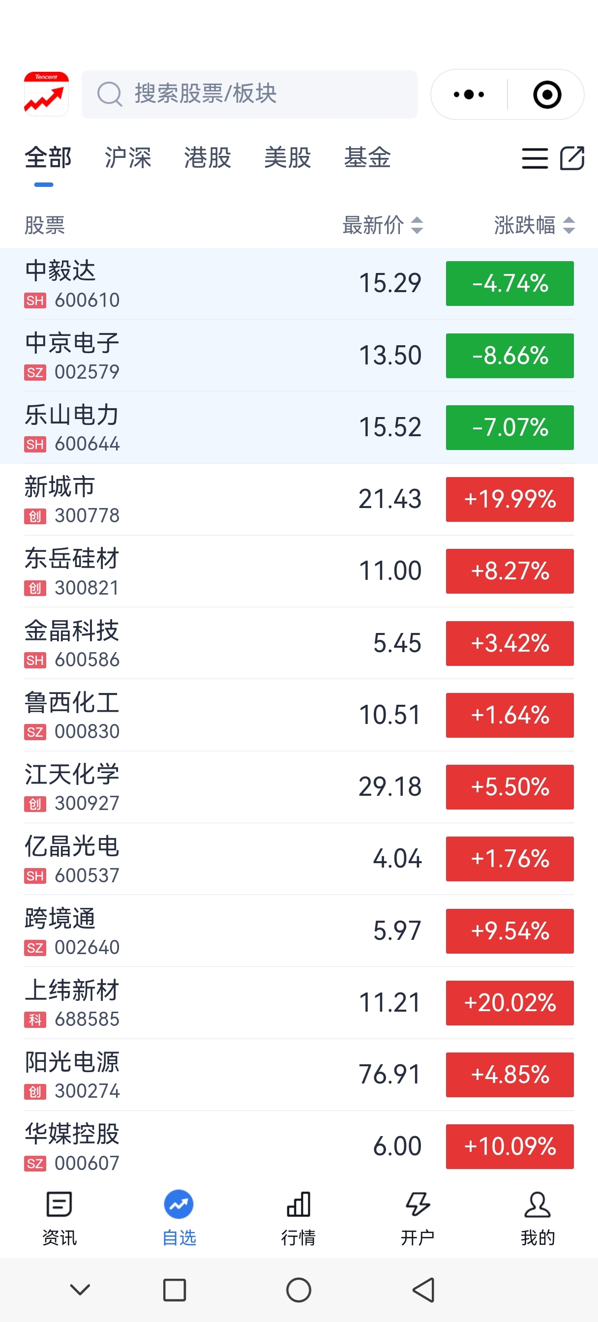This screenshot has height=1322, width=598.
Task: Tap the edit watchlist pencil icon
Action: [572, 158]
